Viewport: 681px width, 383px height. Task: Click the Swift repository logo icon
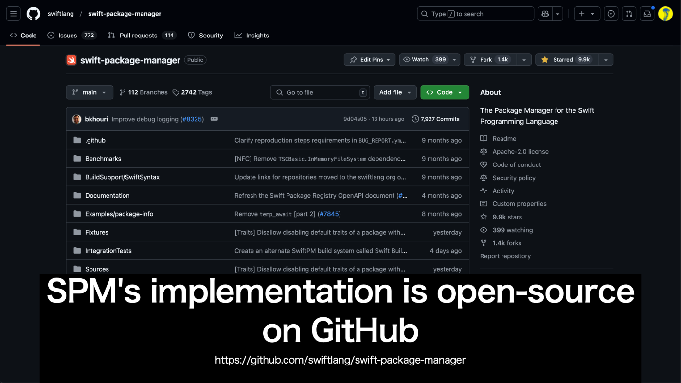point(72,60)
